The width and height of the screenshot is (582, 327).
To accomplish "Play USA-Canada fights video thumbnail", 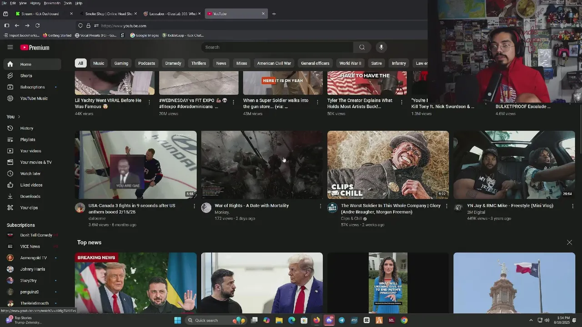I will (x=136, y=165).
